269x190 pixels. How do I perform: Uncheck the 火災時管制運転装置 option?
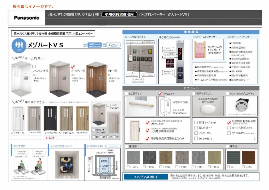(x=148, y=130)
